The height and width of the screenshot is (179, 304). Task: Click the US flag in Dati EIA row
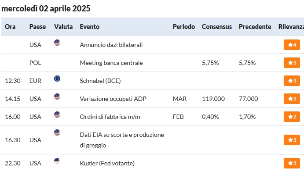(57, 132)
